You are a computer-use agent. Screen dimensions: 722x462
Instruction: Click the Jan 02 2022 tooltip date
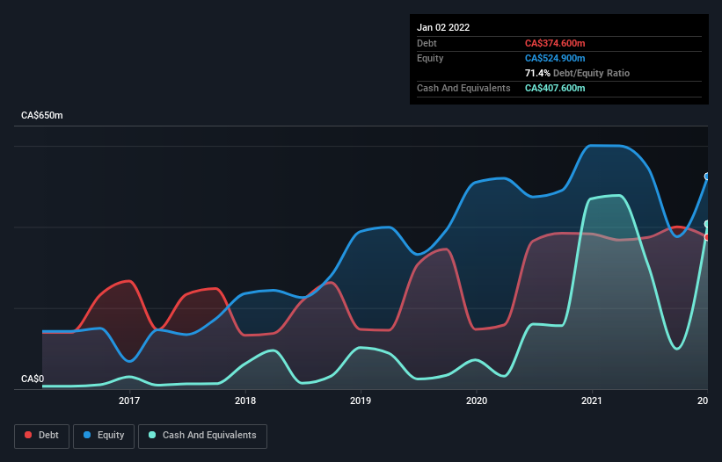(443, 27)
